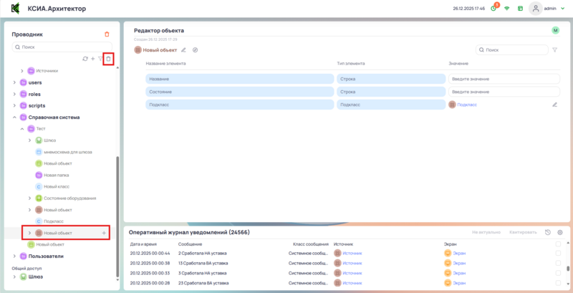Check the box for 13 Сработала ВА уставка
This screenshot has width=573, height=293.
(559, 263)
